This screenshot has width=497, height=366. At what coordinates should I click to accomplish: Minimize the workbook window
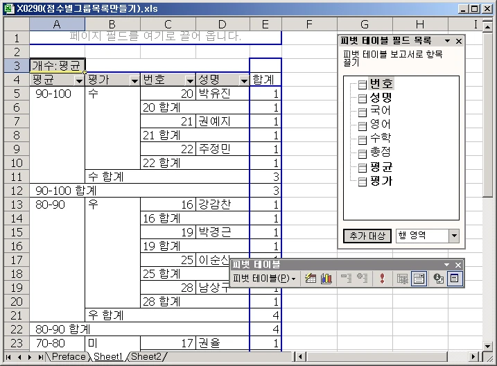click(463, 9)
